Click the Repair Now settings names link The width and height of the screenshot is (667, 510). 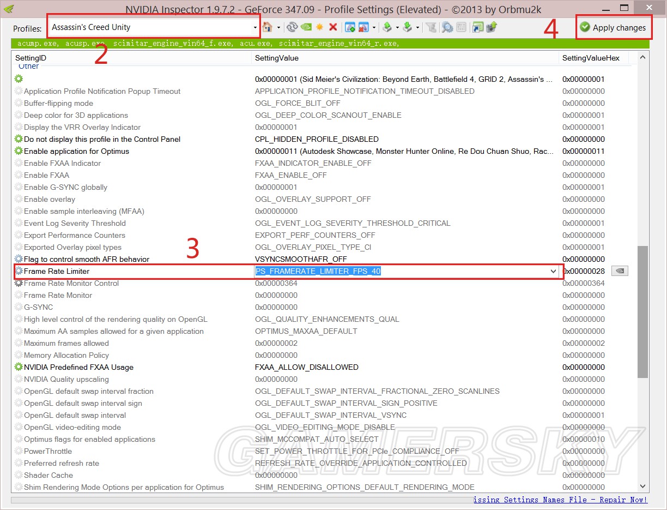(x=560, y=500)
